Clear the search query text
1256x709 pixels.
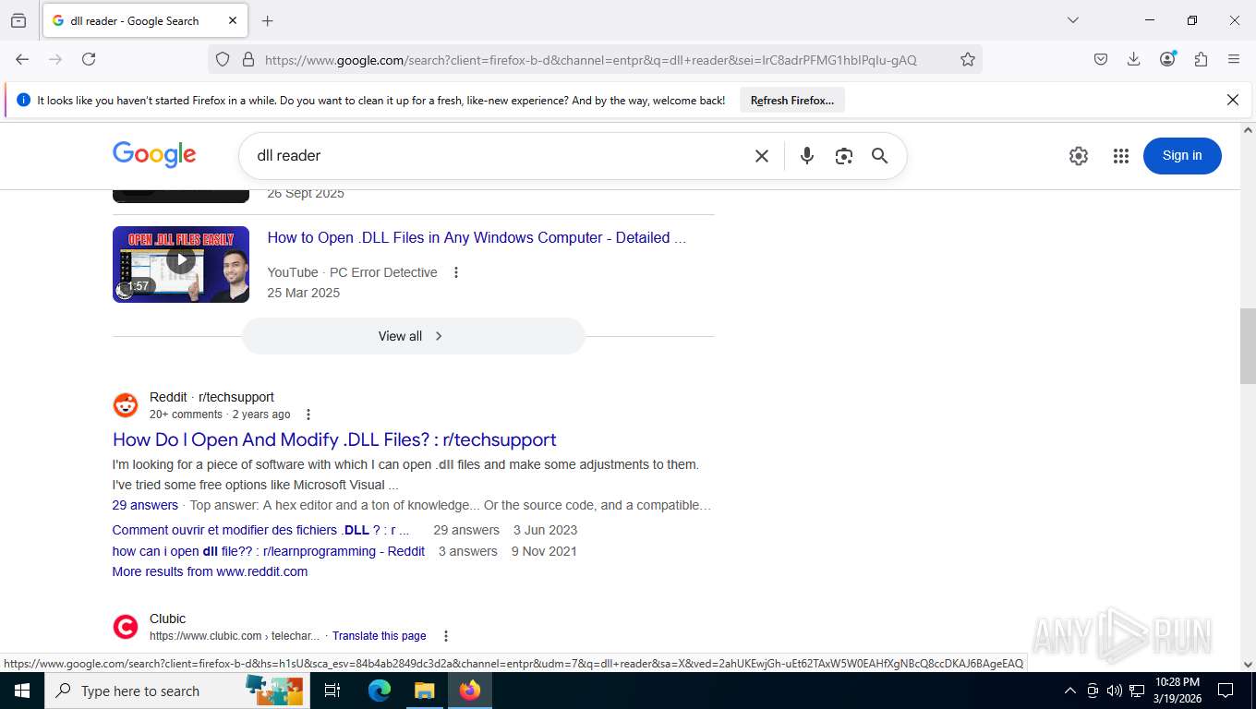click(x=762, y=156)
